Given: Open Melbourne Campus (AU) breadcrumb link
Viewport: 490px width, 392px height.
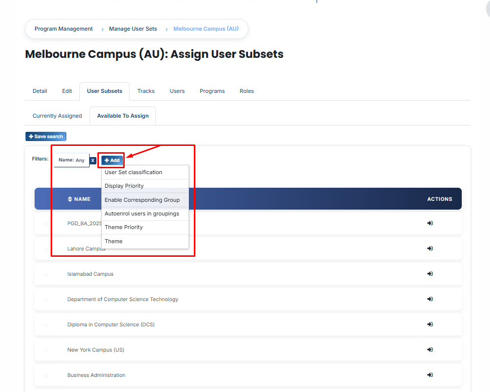Looking at the screenshot, I should click(x=206, y=29).
